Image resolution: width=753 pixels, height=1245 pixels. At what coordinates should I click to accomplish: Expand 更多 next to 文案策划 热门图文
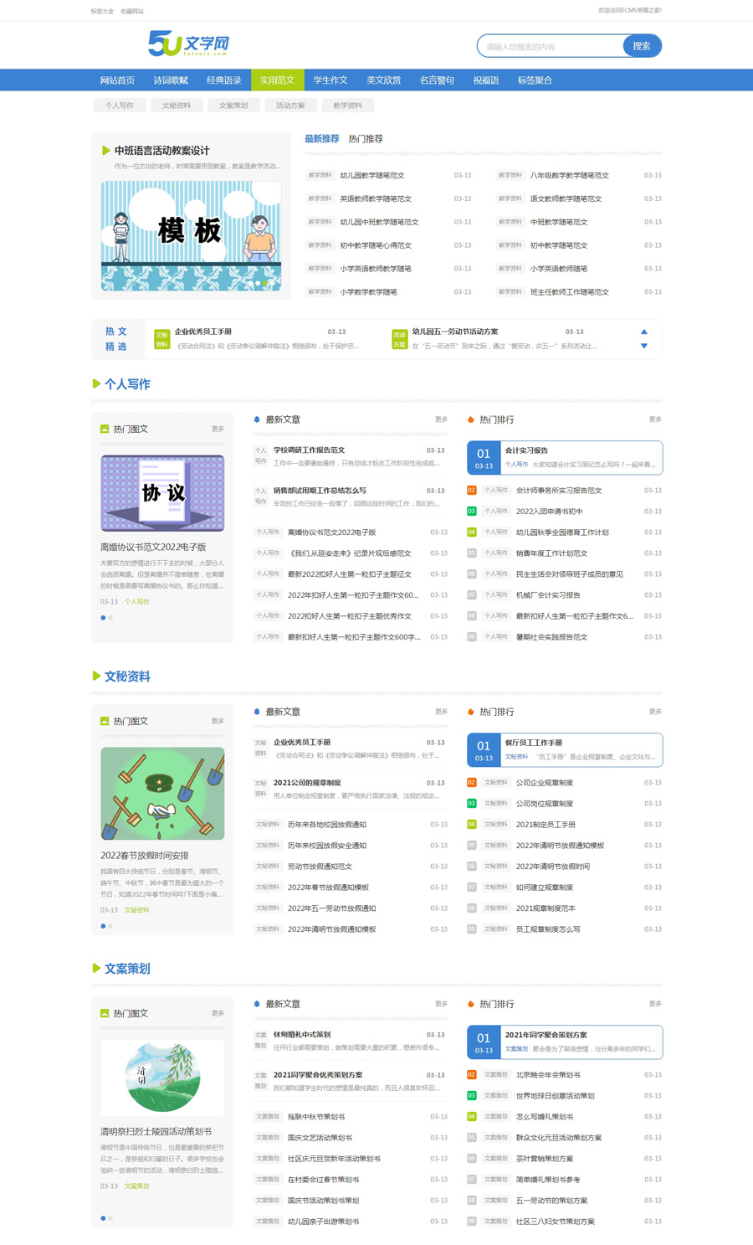218,1013
